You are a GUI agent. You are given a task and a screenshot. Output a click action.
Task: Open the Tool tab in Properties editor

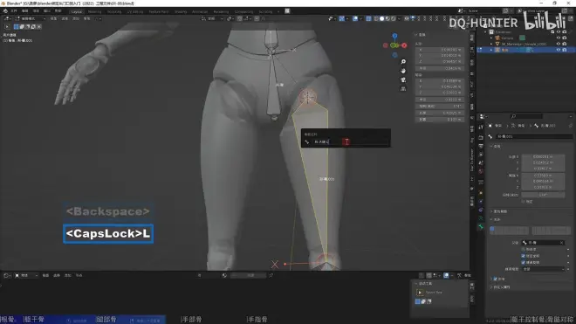click(481, 127)
